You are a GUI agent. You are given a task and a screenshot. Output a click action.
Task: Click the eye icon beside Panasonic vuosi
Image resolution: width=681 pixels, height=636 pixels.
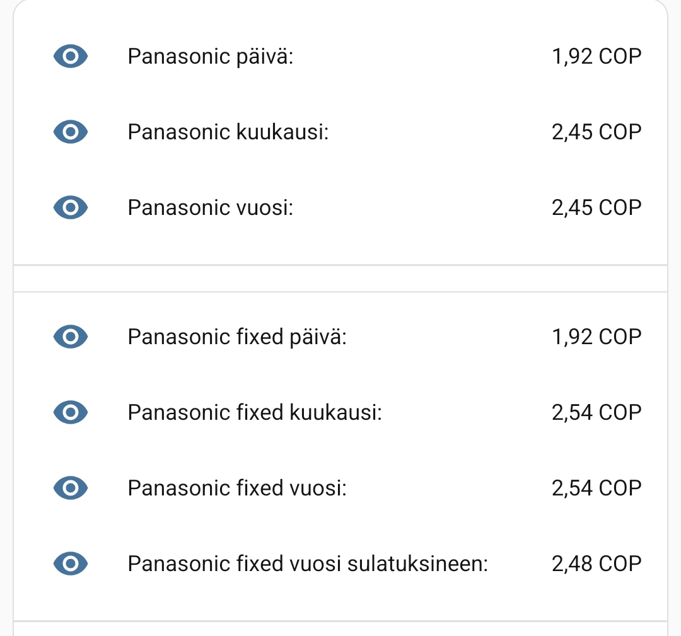tap(71, 207)
